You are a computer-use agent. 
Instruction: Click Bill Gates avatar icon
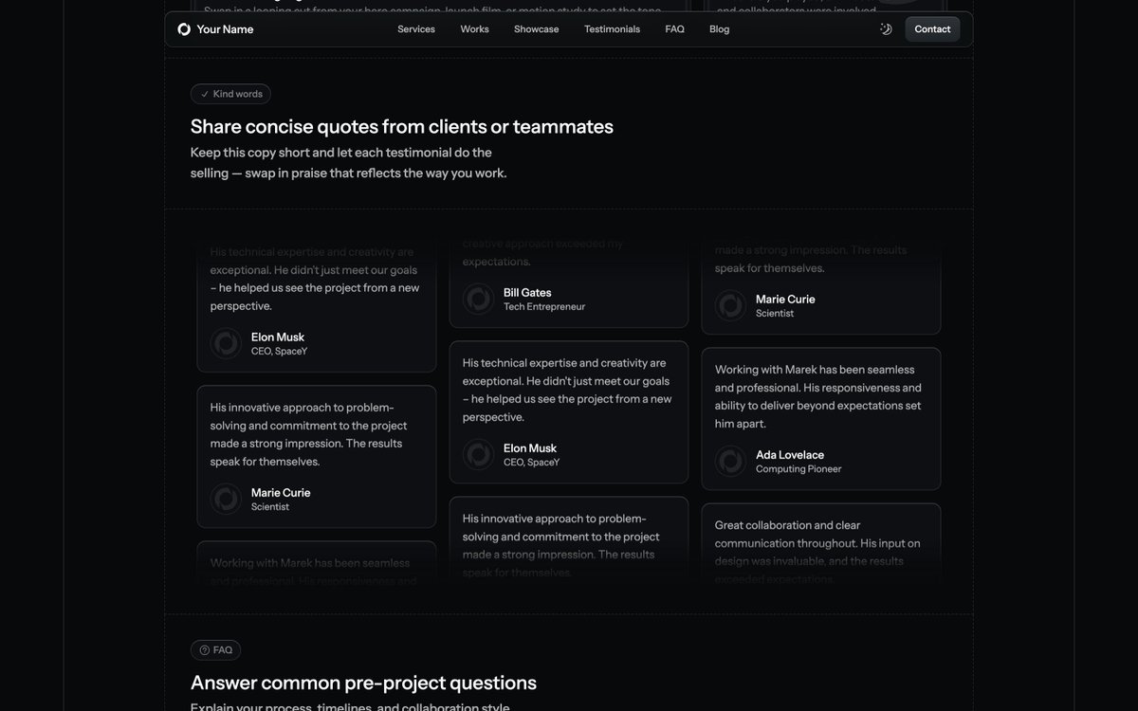pyautogui.click(x=479, y=300)
